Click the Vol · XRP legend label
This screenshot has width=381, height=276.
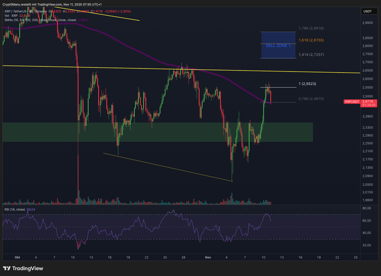click(x=11, y=16)
